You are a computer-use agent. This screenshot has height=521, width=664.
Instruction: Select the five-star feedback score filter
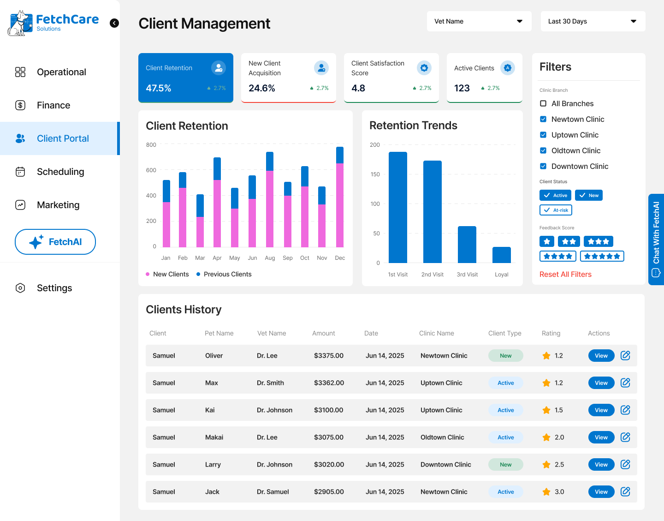[x=602, y=256]
